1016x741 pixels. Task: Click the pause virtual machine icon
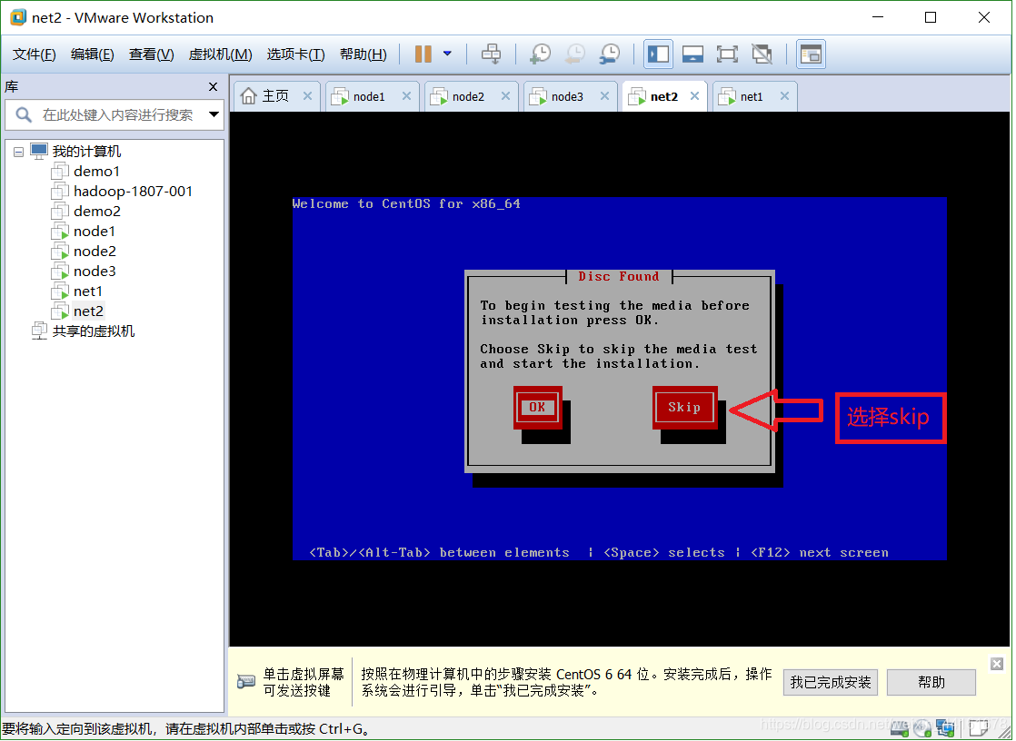click(423, 54)
